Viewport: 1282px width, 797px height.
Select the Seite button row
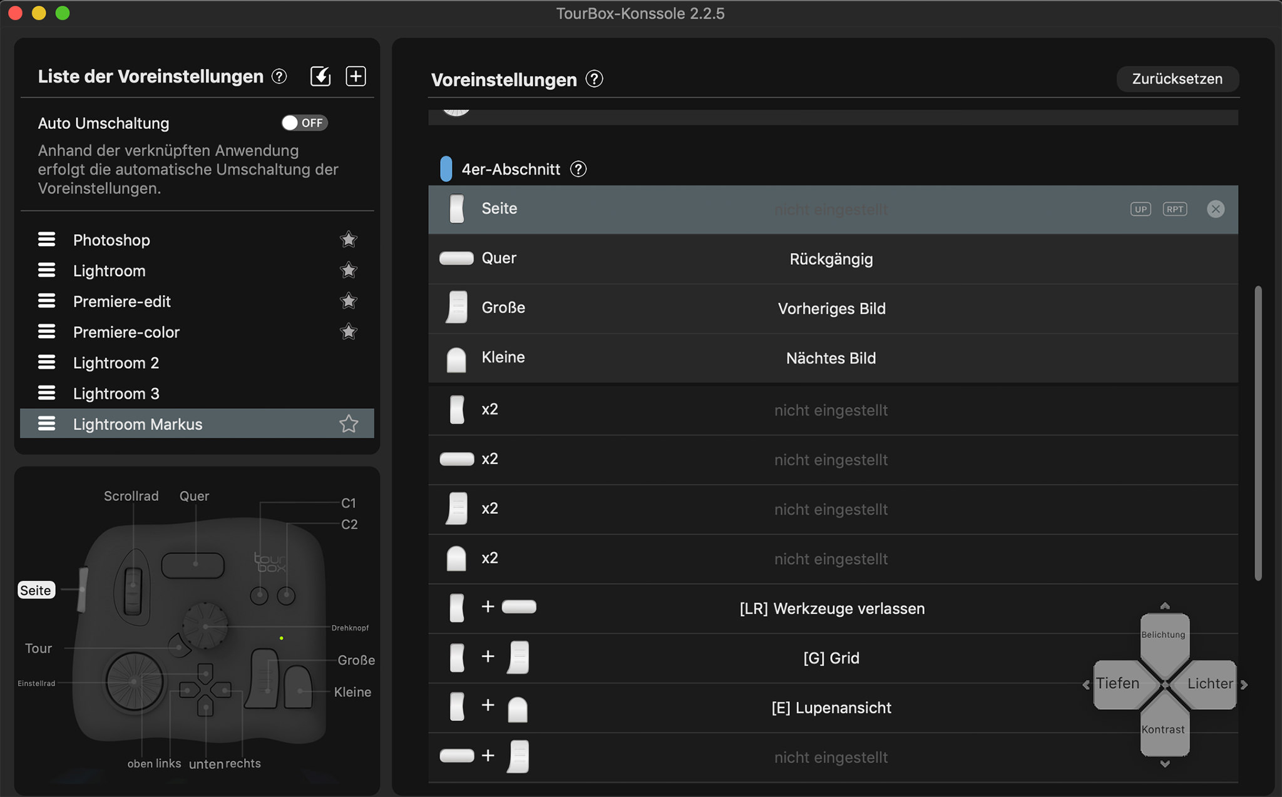click(x=833, y=209)
